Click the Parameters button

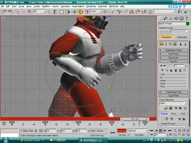coord(166,37)
